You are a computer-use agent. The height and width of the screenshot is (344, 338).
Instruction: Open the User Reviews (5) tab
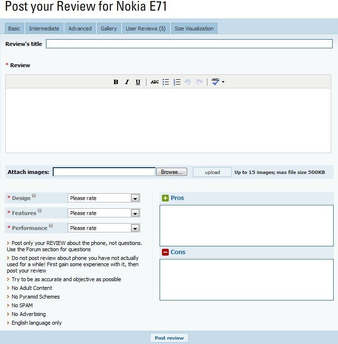[x=146, y=29]
